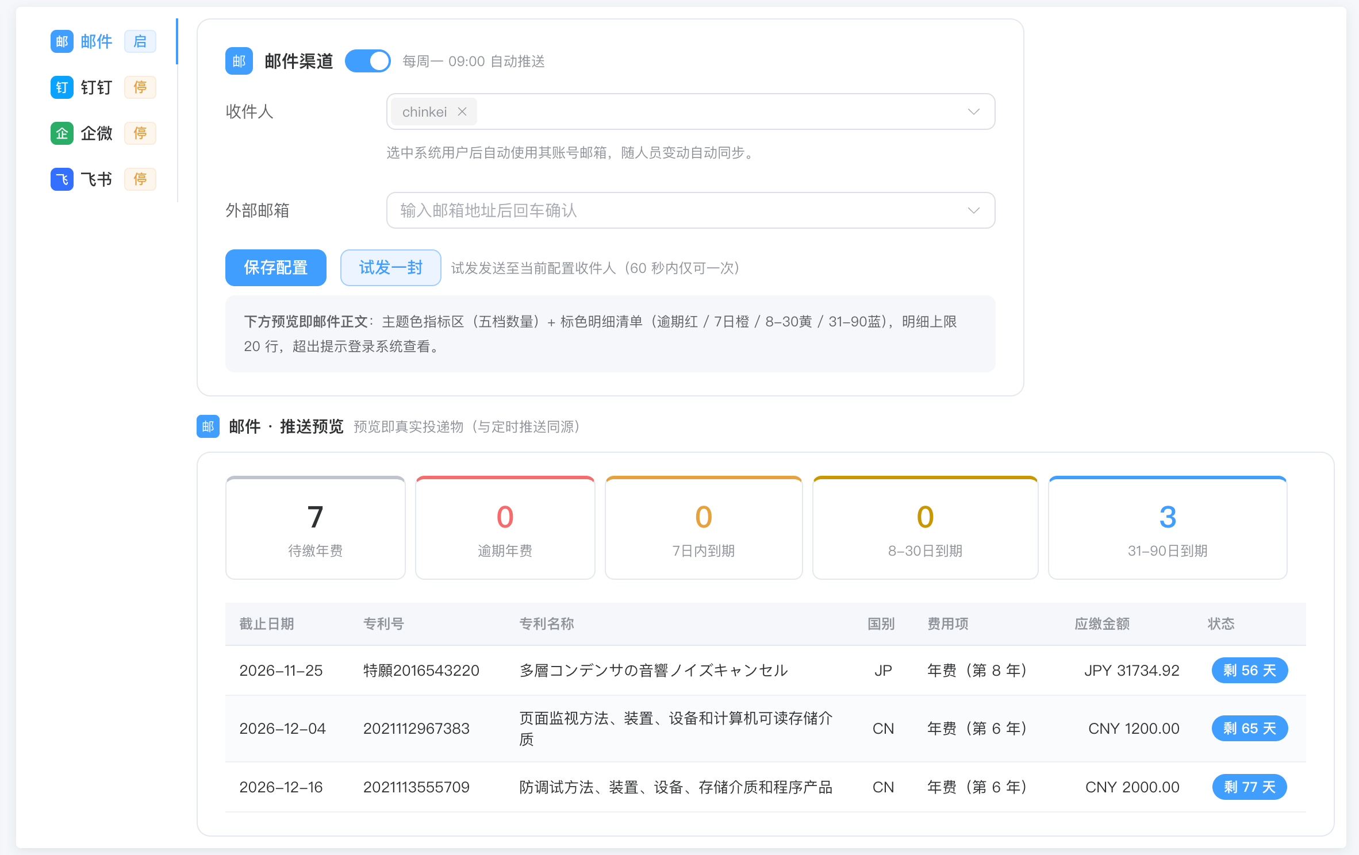This screenshot has width=1359, height=855.
Task: Click the amount CNY 2000.00
Action: 1132,787
